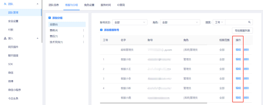Open the three-dot menu for 售前 group
The height and width of the screenshot is (105, 263).
83,30
